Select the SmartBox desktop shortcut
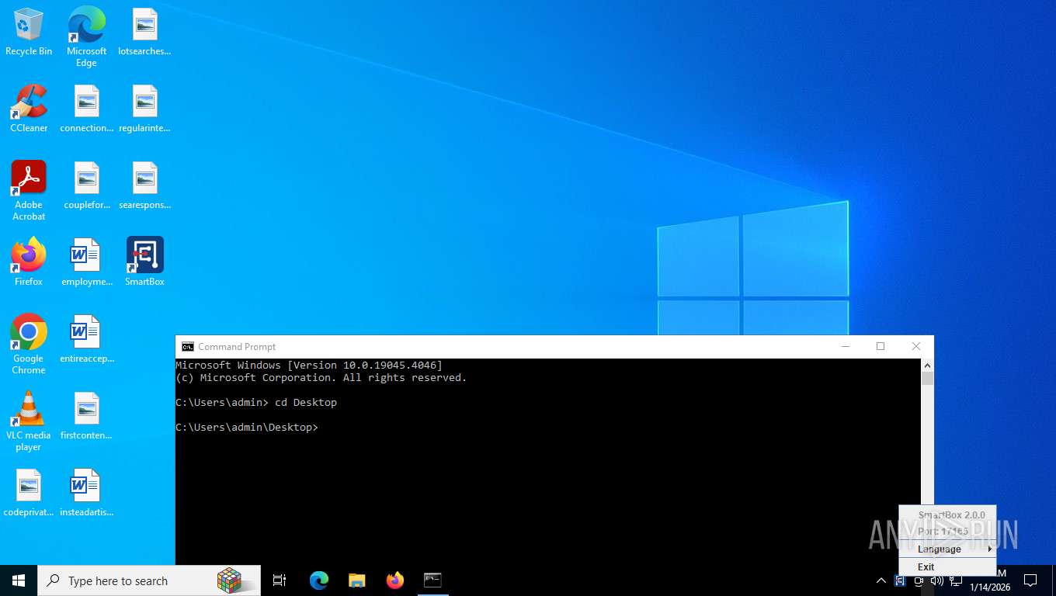The width and height of the screenshot is (1056, 596). [144, 262]
